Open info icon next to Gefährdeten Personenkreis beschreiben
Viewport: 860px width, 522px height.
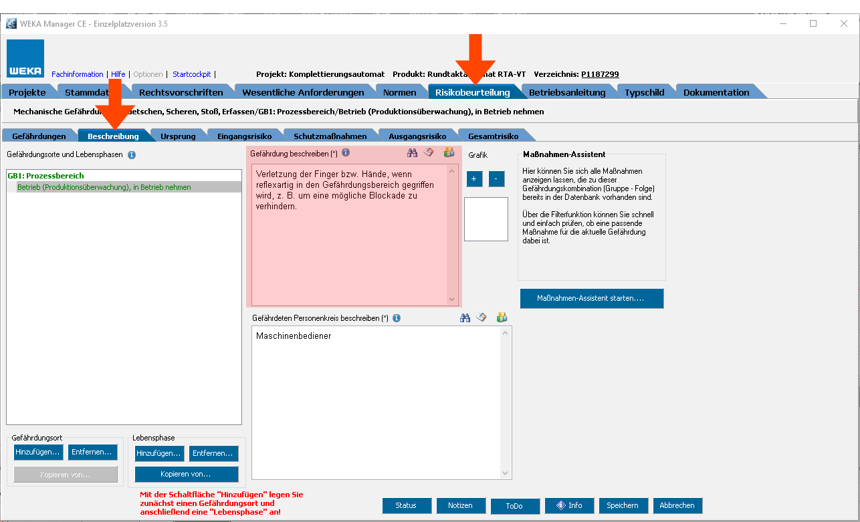point(397,319)
